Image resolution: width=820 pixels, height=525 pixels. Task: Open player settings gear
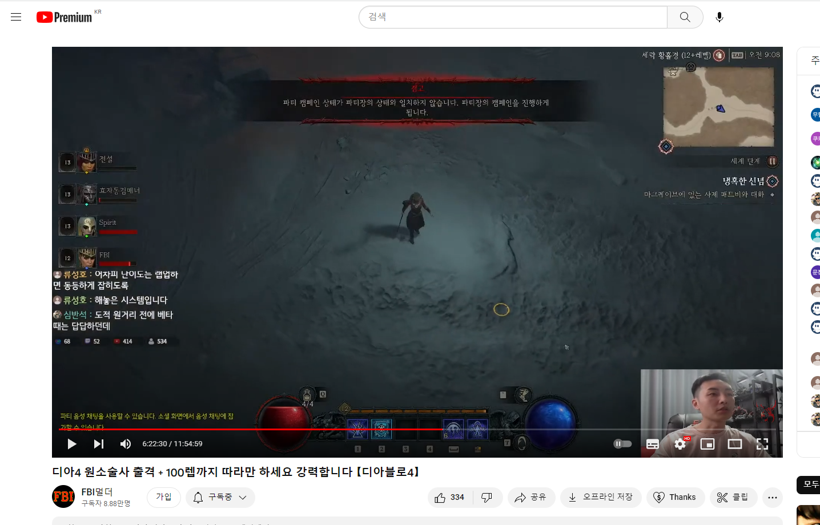tap(680, 444)
